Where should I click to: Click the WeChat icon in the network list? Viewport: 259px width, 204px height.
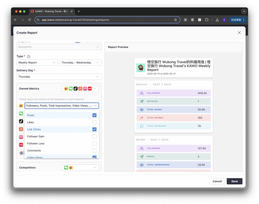point(21,114)
